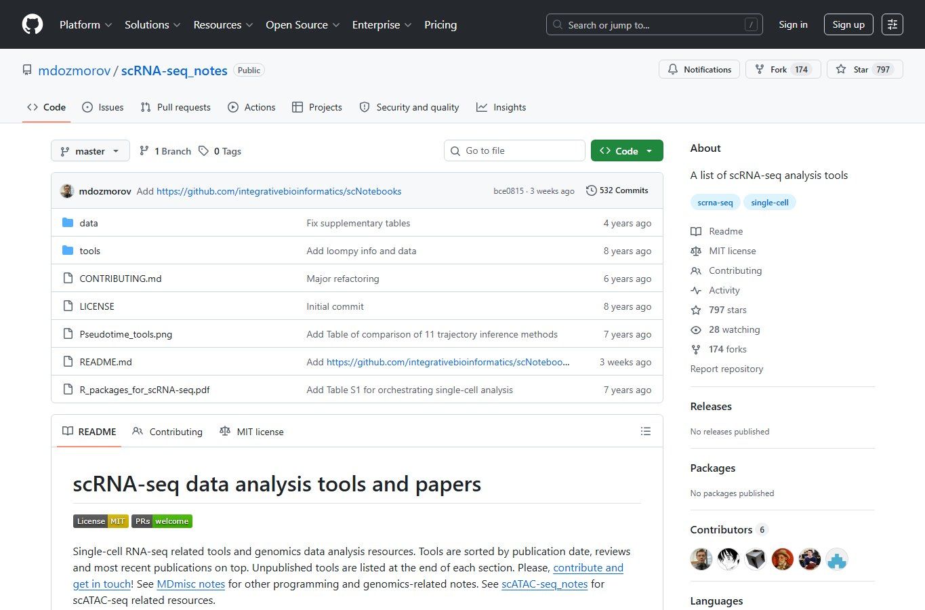This screenshot has width=925, height=610.
Task: Open the MDmisc notes link
Action: click(x=190, y=584)
